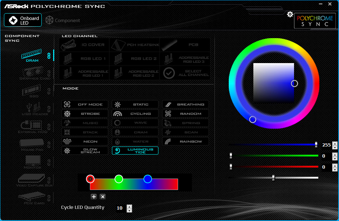Choose Wave lighting mode
Viewport: 339px width, 221px height.
click(x=135, y=123)
